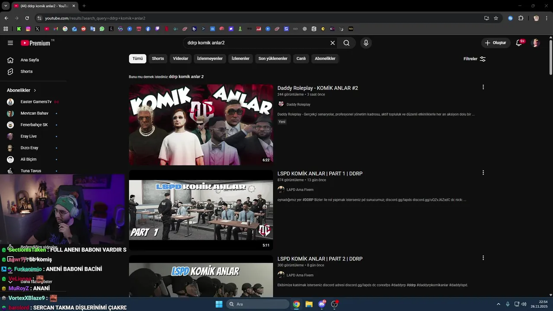This screenshot has height=311, width=553.
Task: Open the Gmail bookmark
Action: [x=56, y=29]
